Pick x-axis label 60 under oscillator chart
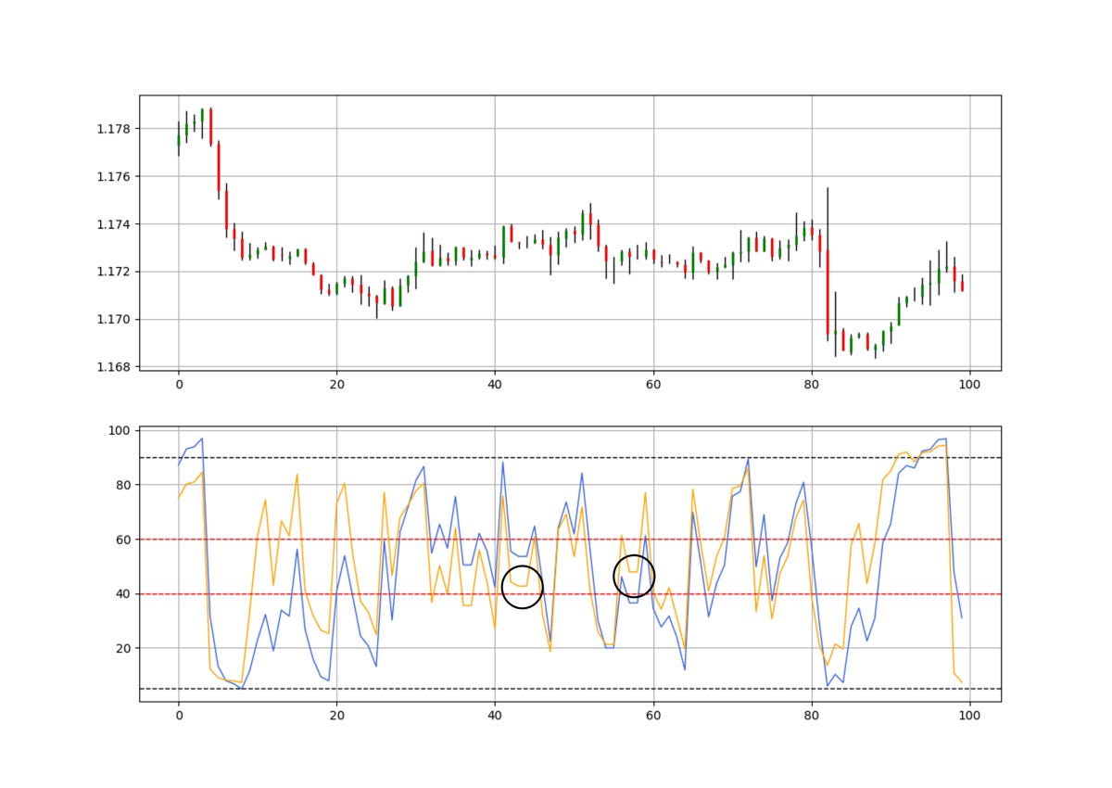 [x=653, y=716]
